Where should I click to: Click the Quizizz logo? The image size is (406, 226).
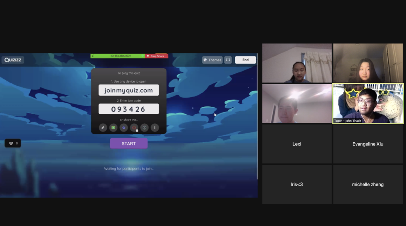pos(13,60)
